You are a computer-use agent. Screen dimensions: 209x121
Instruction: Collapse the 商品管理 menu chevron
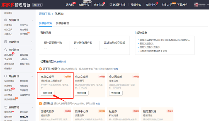(32, 76)
